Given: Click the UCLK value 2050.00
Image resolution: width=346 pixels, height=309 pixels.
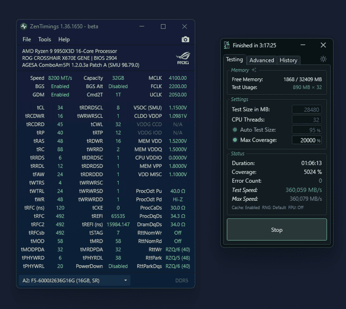Looking at the screenshot, I should coord(177,95).
